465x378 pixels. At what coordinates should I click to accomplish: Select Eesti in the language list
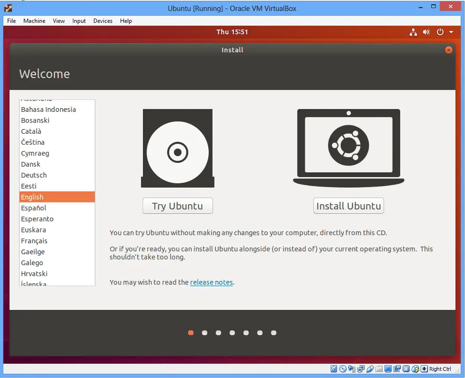point(57,186)
